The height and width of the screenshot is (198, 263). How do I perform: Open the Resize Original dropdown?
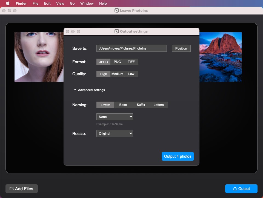click(115, 134)
